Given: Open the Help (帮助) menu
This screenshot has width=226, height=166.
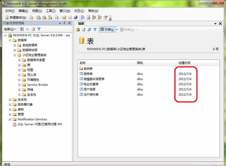Looking at the screenshot, I should point(93,11).
